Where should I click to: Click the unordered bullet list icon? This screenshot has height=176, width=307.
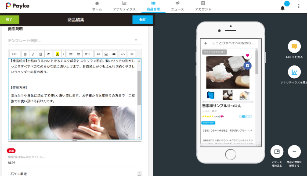click(x=71, y=54)
